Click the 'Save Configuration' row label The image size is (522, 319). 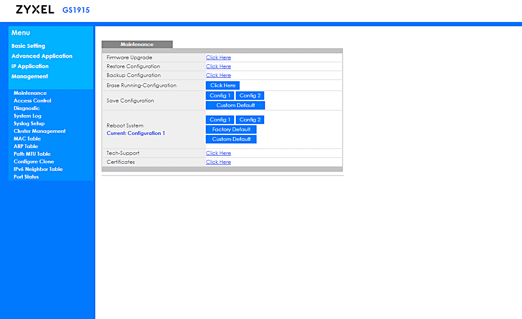click(130, 101)
